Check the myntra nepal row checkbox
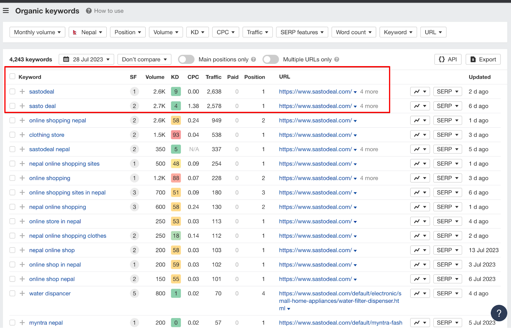The image size is (511, 328). [12, 323]
